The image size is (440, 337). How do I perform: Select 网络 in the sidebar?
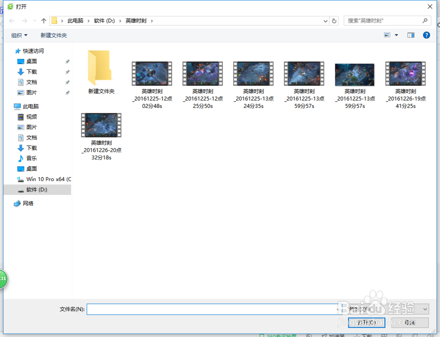[24, 203]
